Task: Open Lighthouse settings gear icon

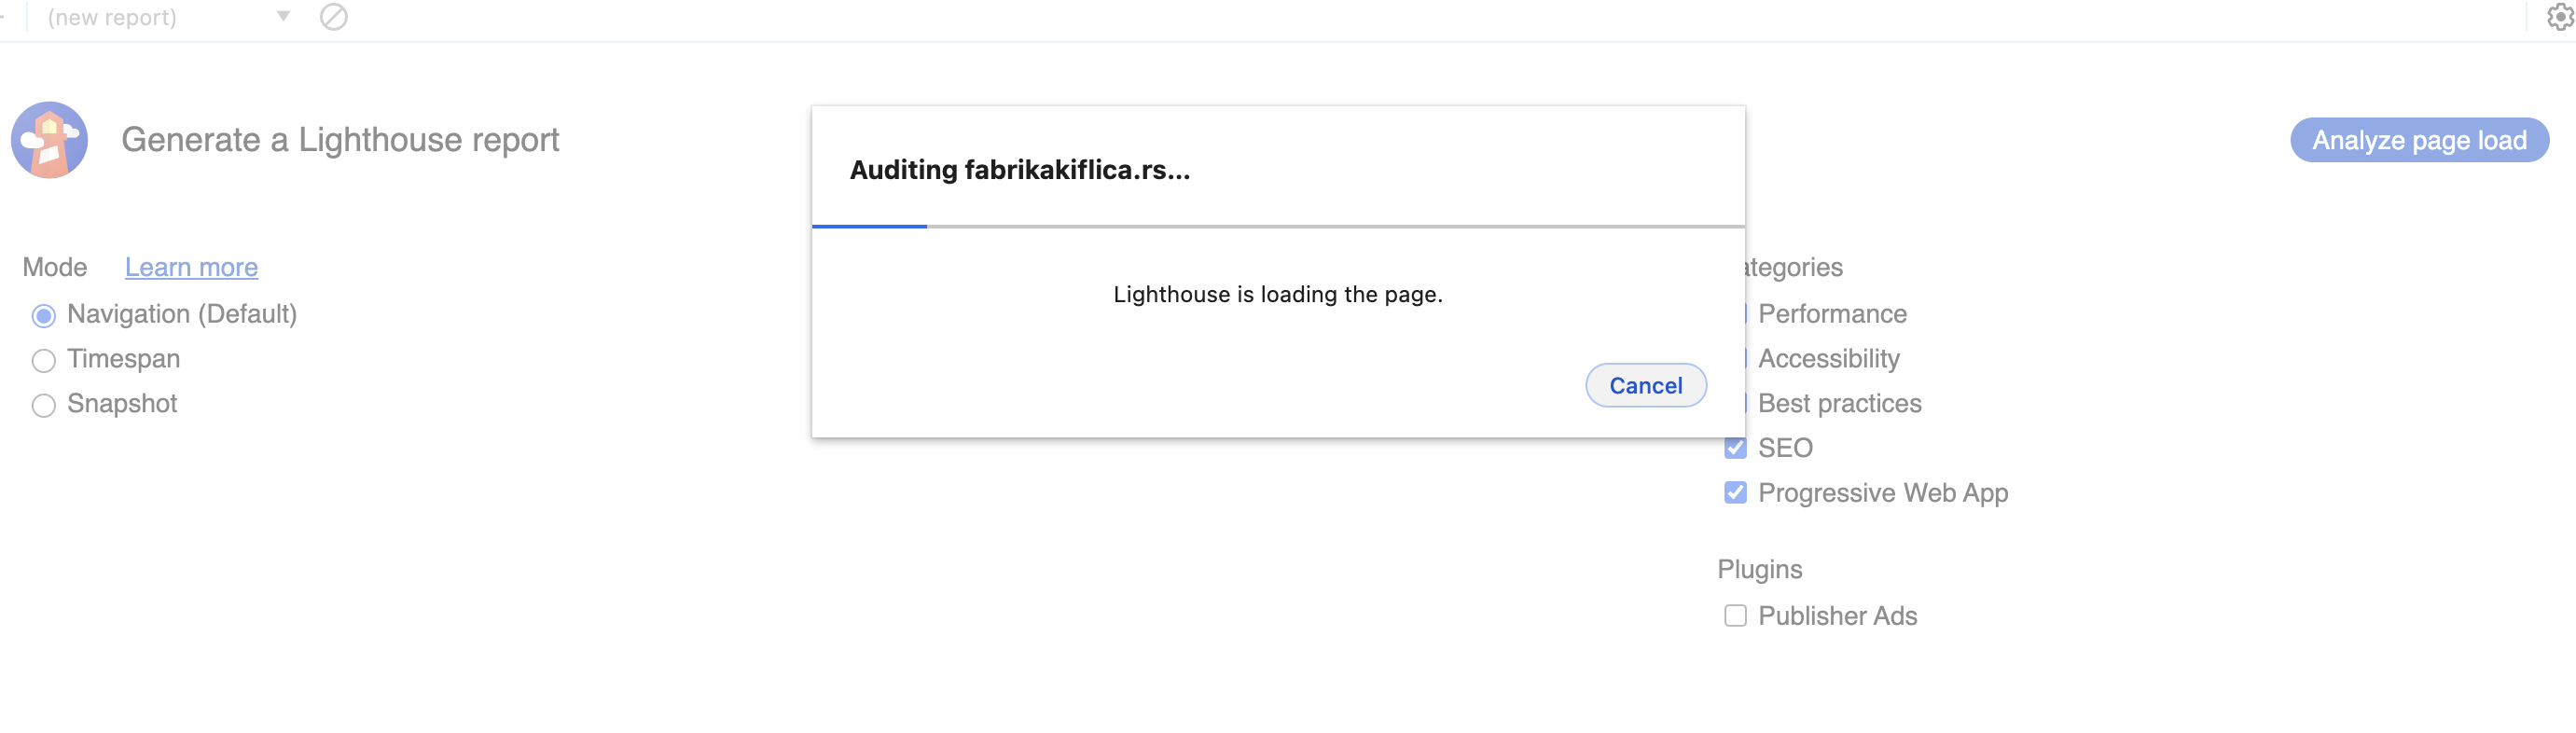Action: point(2560,17)
